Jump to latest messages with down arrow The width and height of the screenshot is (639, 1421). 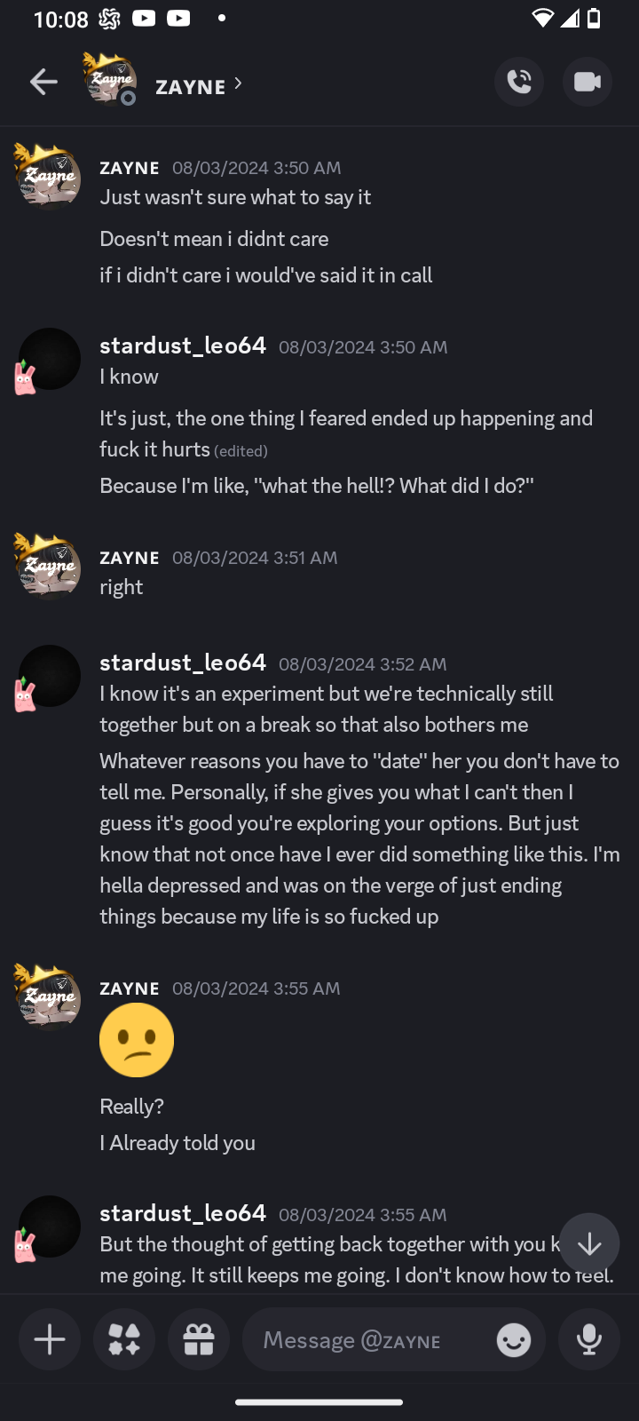pos(589,1244)
